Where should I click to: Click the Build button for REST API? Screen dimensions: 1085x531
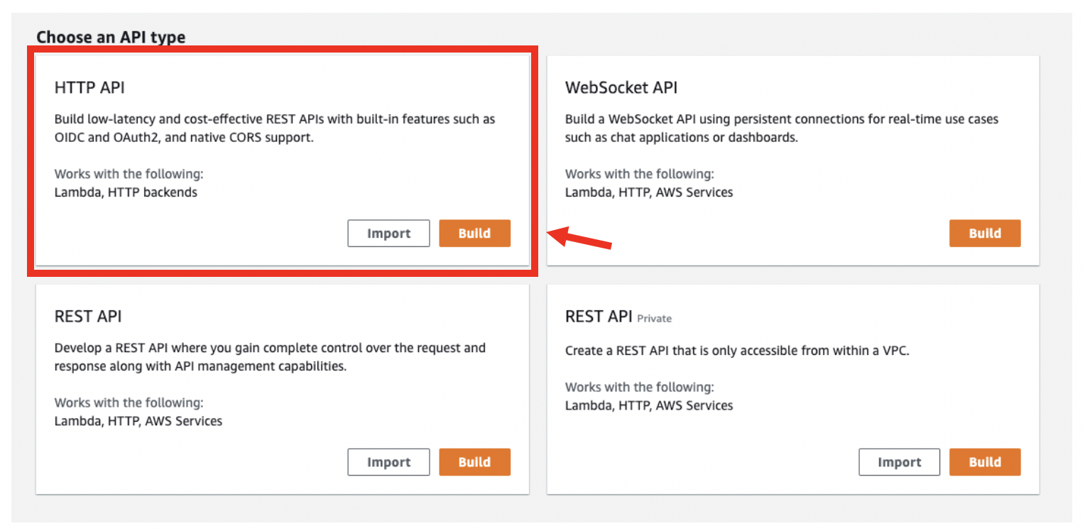point(474,461)
